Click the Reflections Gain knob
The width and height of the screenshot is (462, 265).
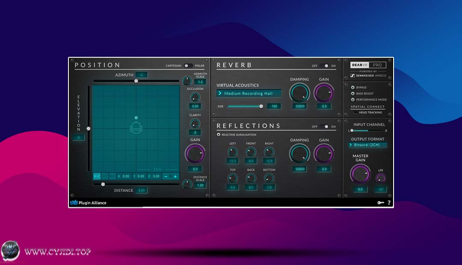click(x=324, y=154)
